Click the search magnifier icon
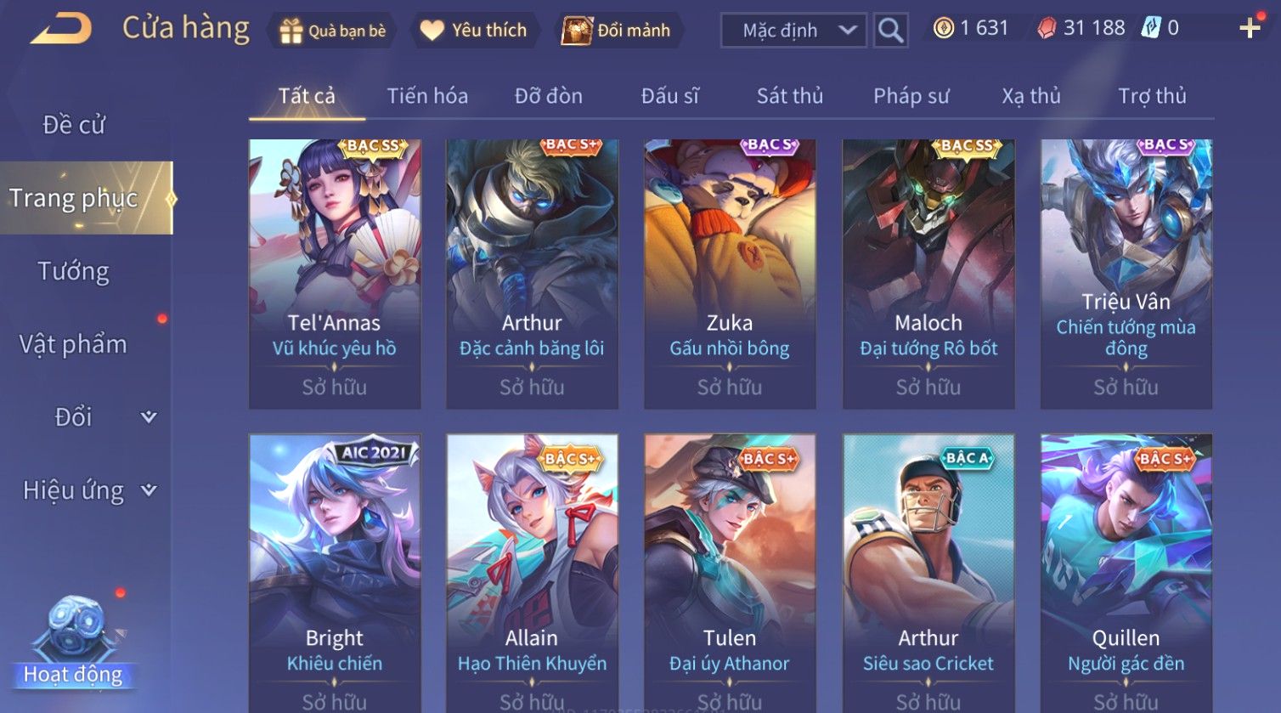 (x=890, y=31)
